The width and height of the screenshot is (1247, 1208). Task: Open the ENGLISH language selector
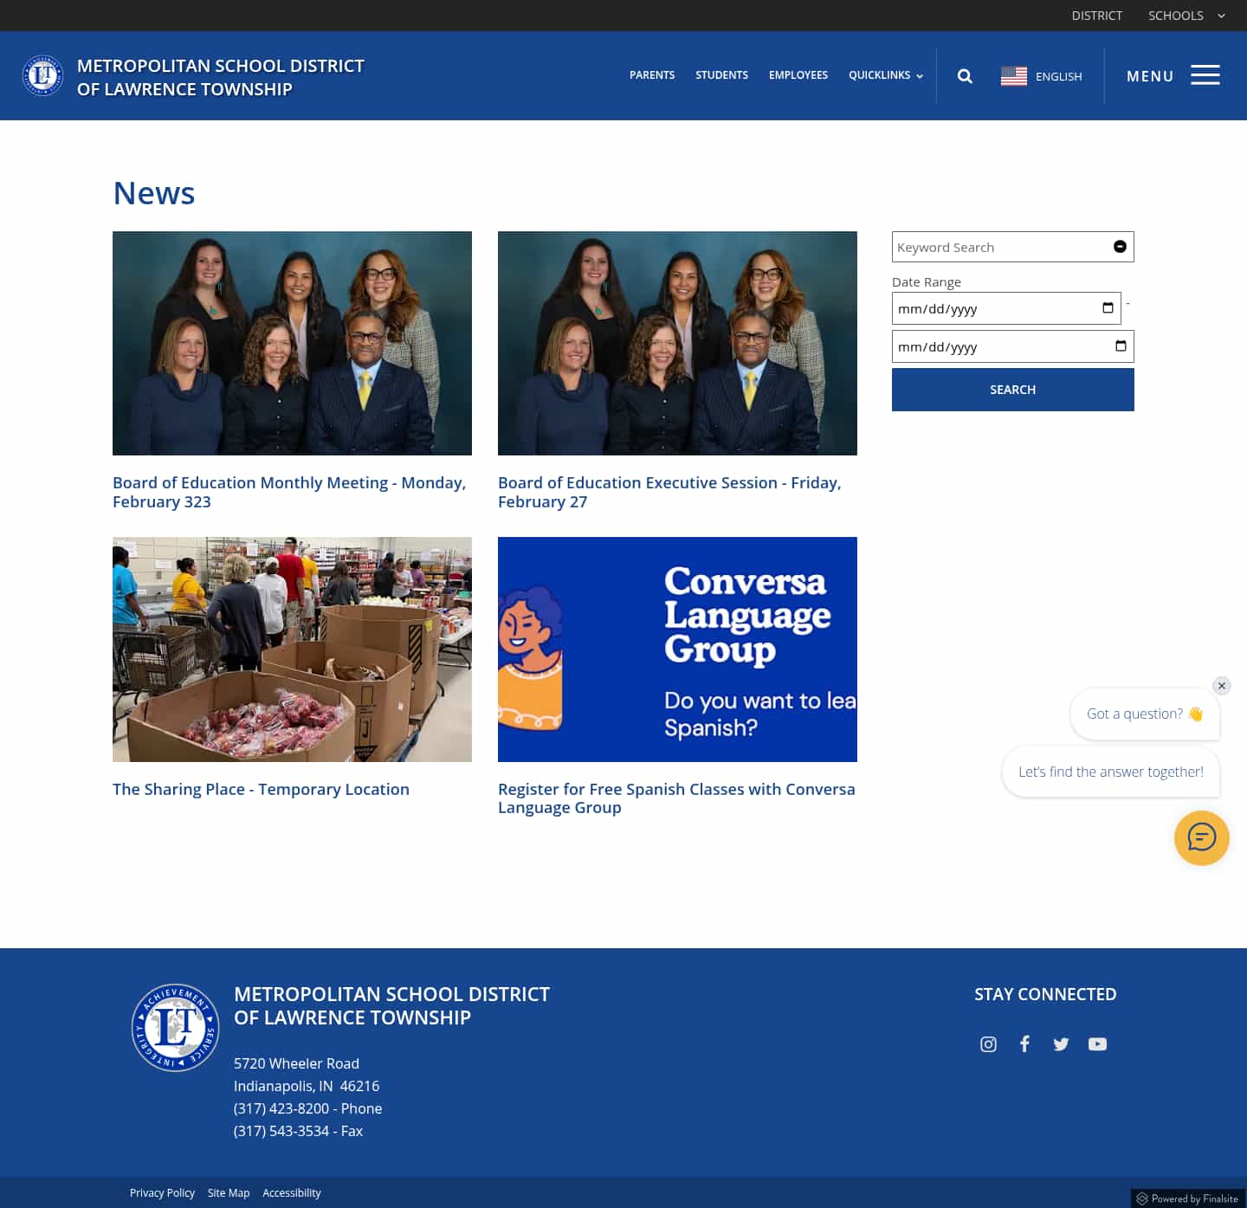[1041, 76]
